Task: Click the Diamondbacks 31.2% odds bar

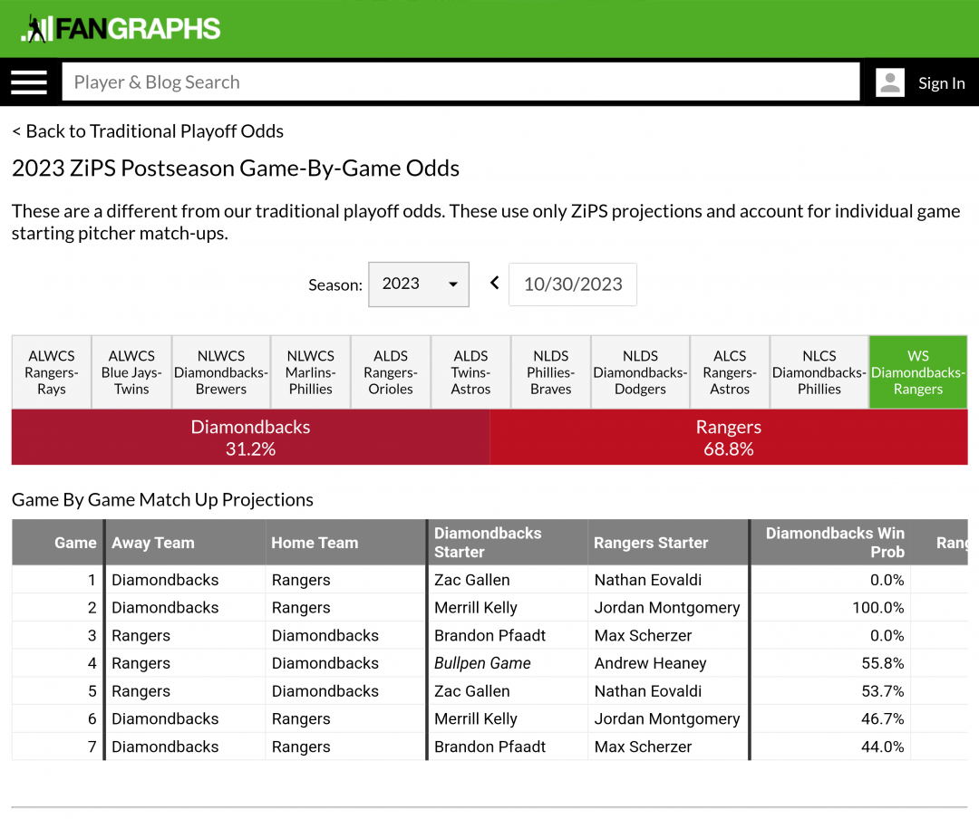Action: tap(250, 437)
